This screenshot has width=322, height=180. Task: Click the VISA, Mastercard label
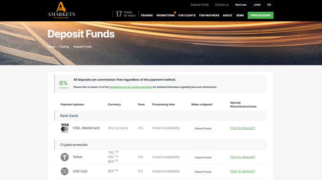coord(86,128)
